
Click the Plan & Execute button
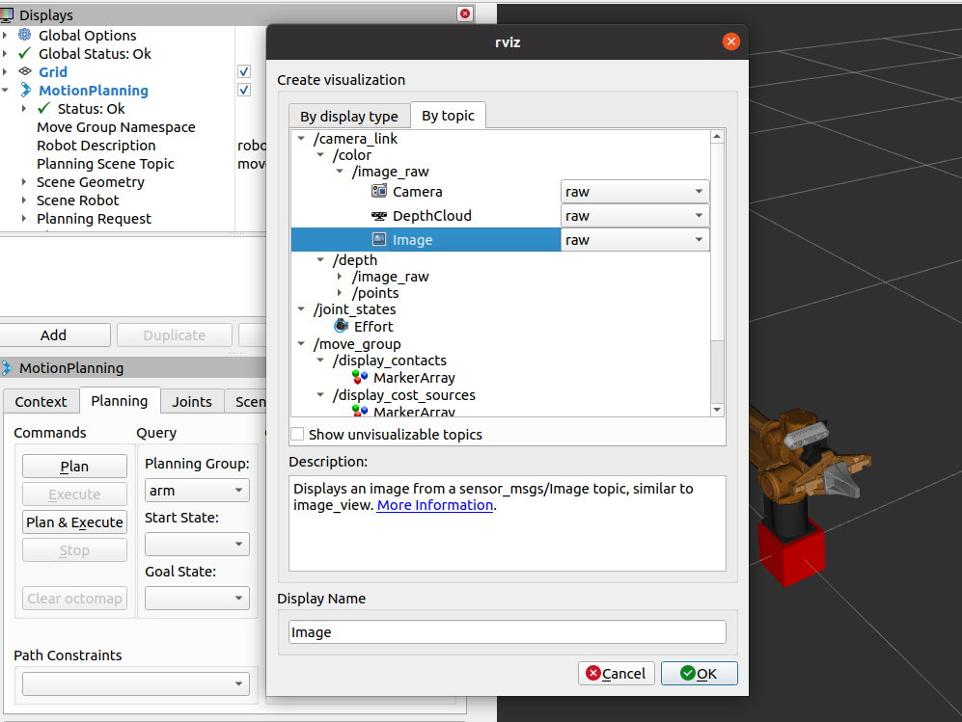(x=74, y=522)
